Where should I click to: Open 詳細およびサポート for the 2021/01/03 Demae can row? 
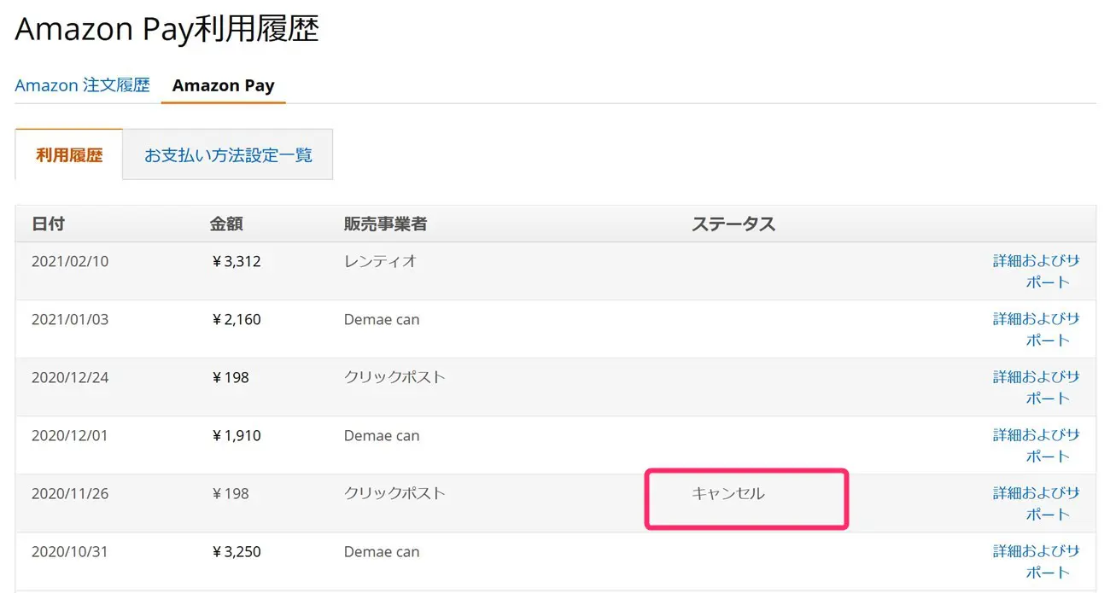point(1037,329)
